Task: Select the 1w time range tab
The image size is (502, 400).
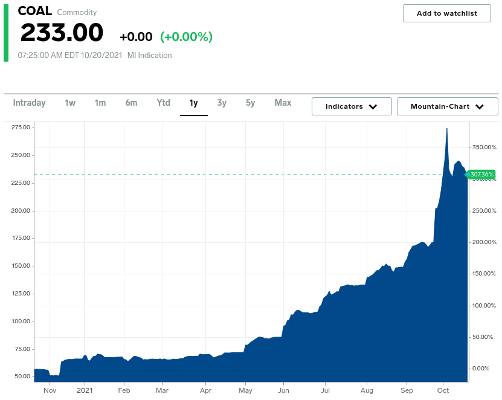Action: point(70,103)
